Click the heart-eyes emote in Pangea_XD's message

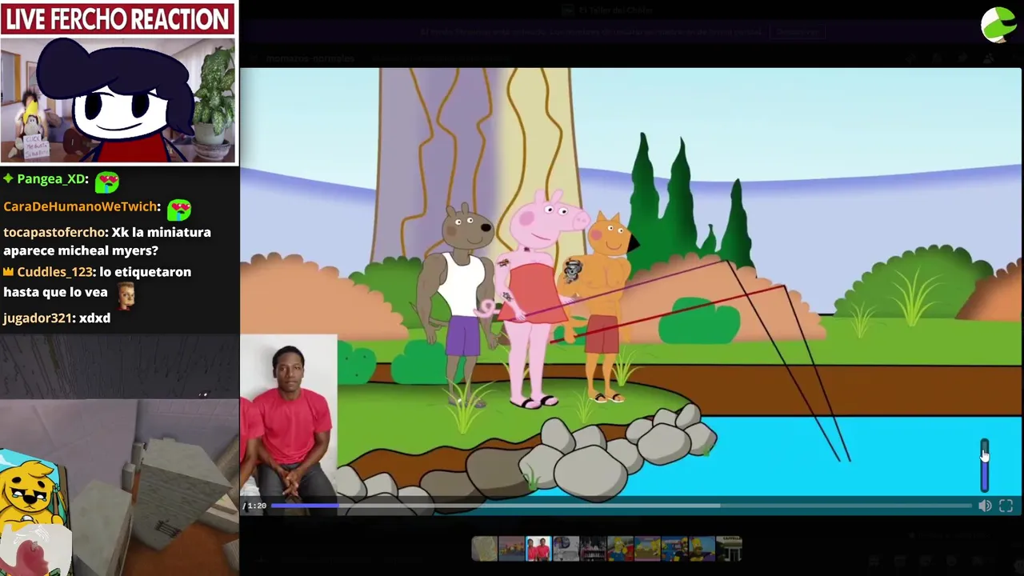pos(106,182)
